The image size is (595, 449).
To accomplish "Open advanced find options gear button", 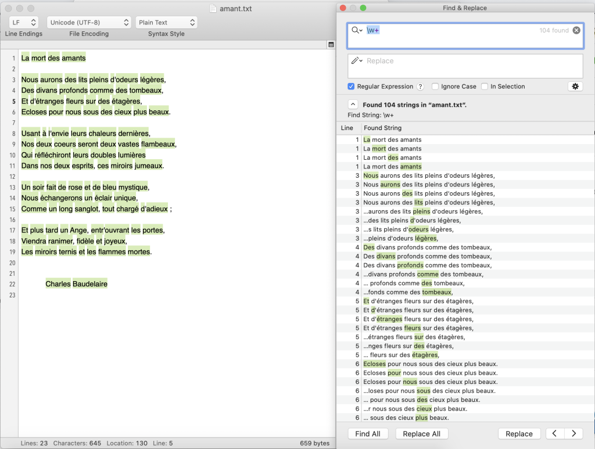I will [575, 87].
